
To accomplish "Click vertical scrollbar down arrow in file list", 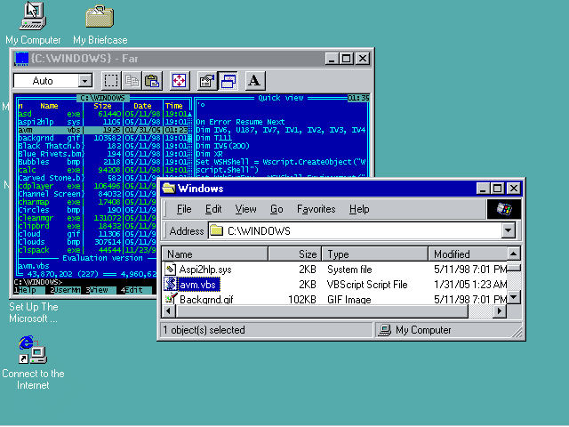I will pyautogui.click(x=514, y=297).
